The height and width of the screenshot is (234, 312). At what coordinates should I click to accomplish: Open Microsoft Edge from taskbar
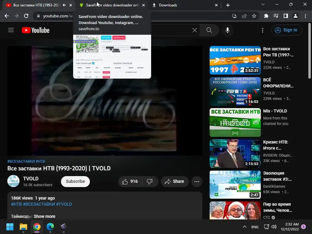pyautogui.click(x=50, y=227)
